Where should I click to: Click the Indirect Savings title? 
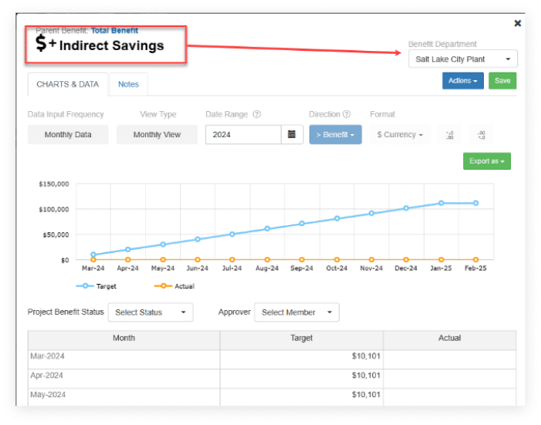coord(111,46)
